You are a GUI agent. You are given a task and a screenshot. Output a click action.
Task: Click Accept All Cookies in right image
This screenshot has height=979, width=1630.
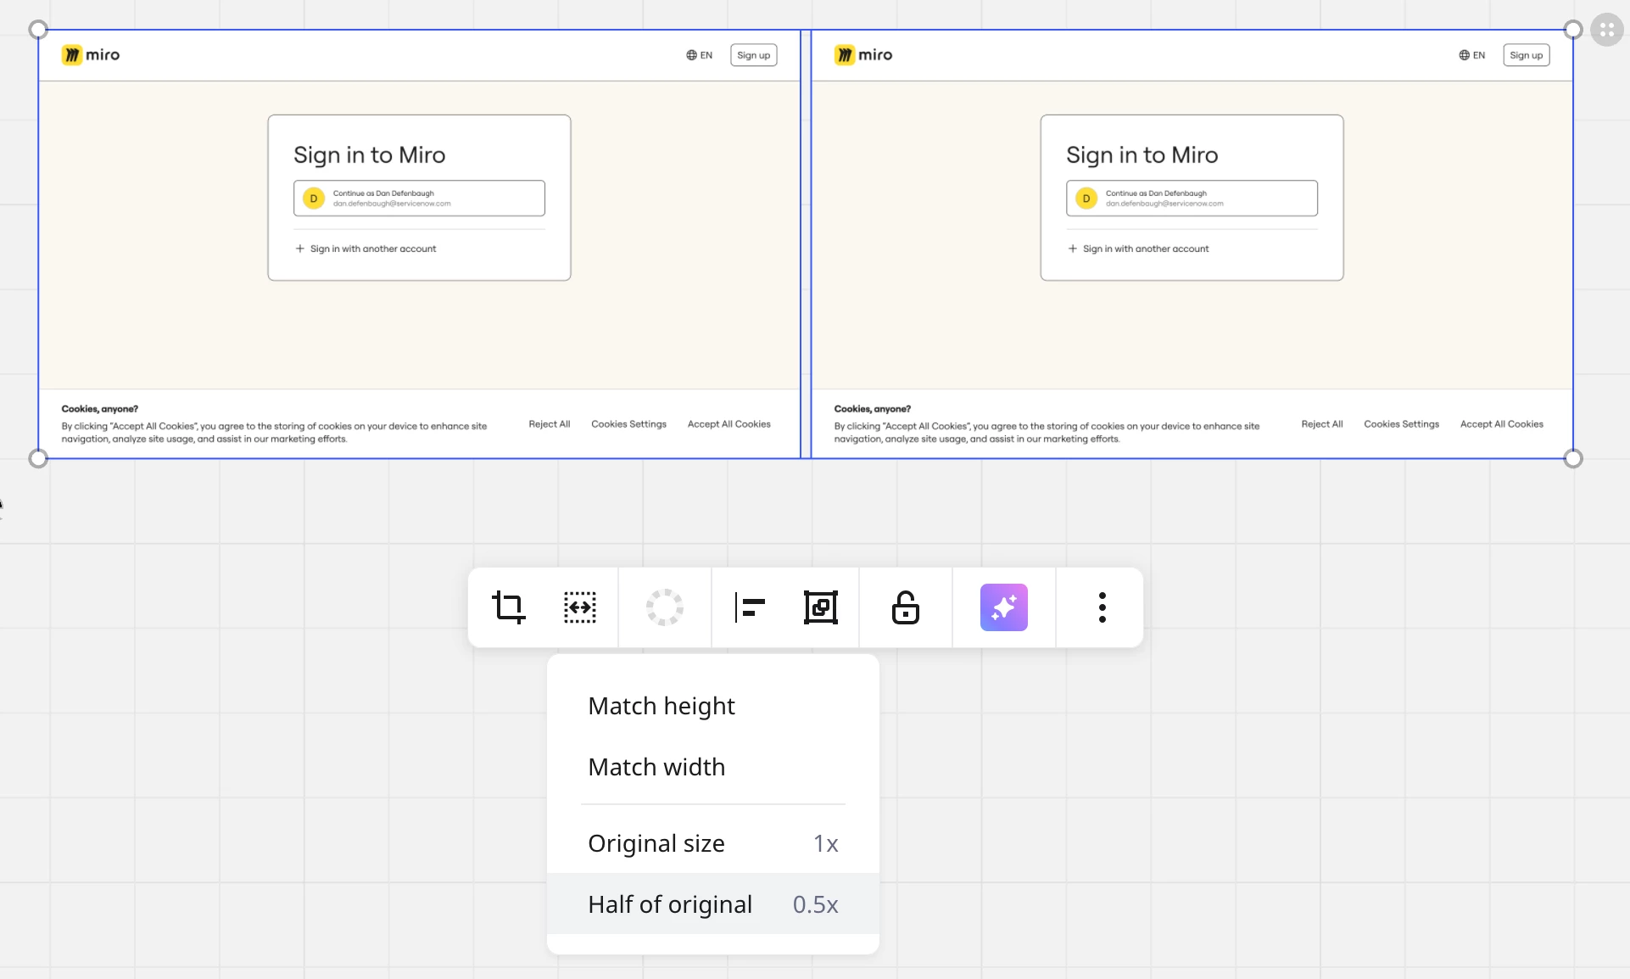(x=1501, y=424)
